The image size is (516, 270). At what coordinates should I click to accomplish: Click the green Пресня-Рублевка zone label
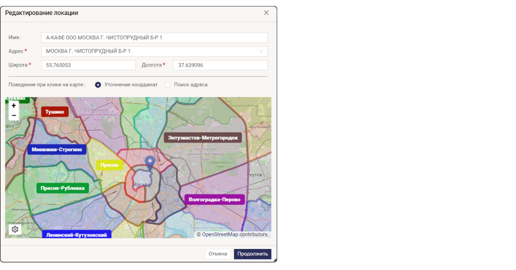pyautogui.click(x=63, y=188)
